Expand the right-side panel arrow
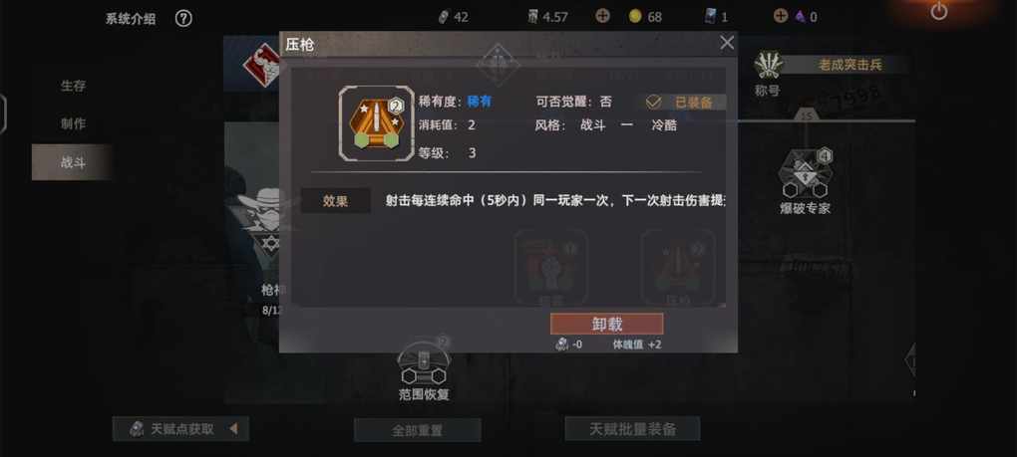This screenshot has width=1017, height=457. 910,359
